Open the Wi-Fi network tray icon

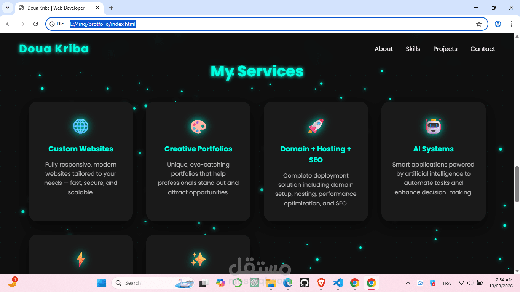point(461,283)
